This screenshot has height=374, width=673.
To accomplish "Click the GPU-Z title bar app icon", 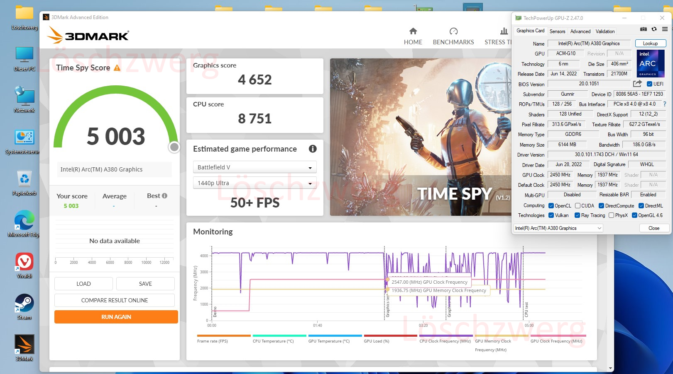I will click(x=518, y=18).
